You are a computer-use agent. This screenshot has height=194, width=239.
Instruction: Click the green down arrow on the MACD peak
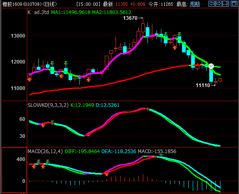(161, 155)
